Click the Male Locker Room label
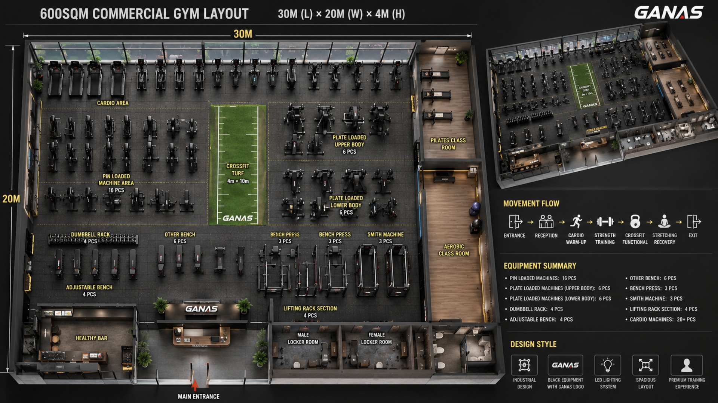718x403 pixels. 303,338
